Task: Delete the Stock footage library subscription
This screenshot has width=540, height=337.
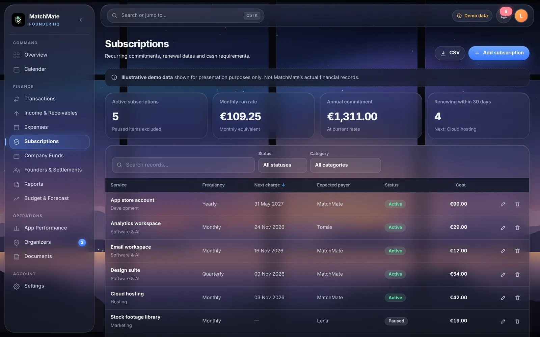Action: coord(517,321)
